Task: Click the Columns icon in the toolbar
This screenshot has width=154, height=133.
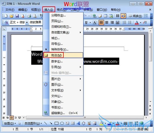Action: pyautogui.click(x=118, y=16)
